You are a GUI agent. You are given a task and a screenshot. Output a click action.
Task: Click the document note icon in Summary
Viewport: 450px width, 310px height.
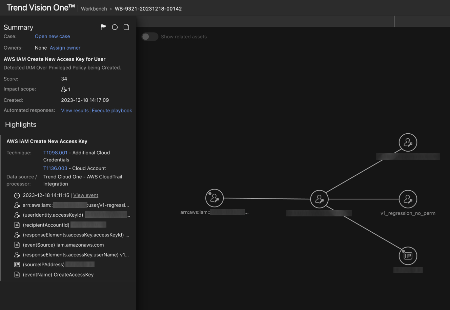tap(126, 27)
